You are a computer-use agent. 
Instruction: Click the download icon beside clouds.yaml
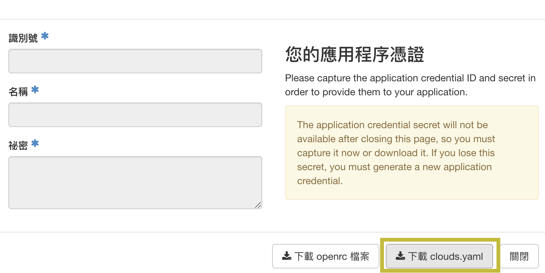[400, 256]
